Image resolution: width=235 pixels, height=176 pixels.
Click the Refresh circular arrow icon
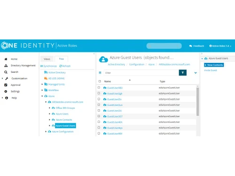[x=61, y=66]
